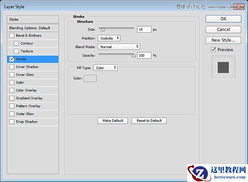Click the New Style... button
The image size is (248, 182).
click(x=223, y=40)
